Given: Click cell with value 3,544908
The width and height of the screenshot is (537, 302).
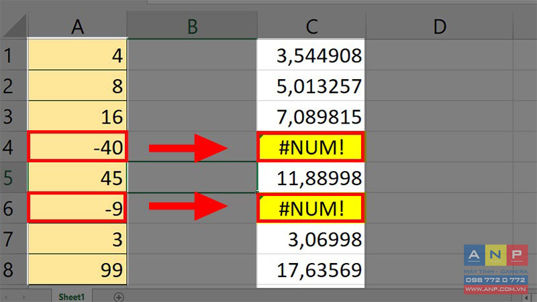Looking at the screenshot, I should click(x=311, y=55).
